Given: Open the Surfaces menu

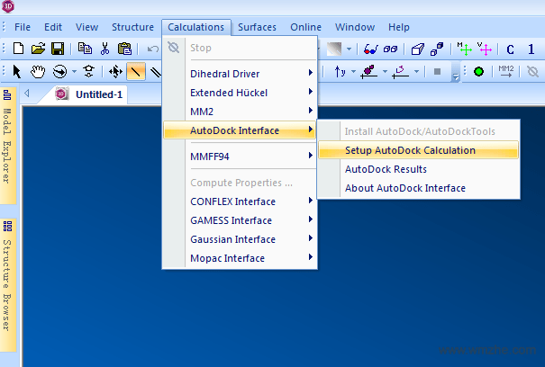Looking at the screenshot, I should click(x=258, y=27).
